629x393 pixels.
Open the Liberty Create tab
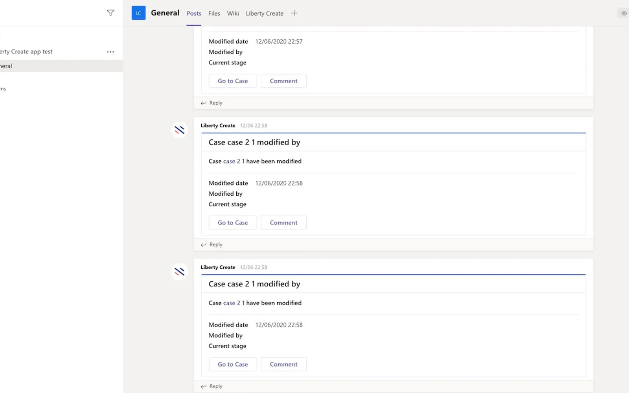[265, 13]
